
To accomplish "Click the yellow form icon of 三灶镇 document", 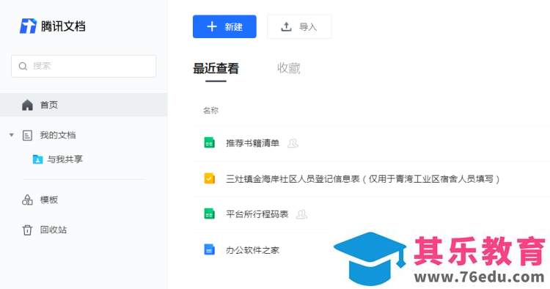I will [x=210, y=178].
